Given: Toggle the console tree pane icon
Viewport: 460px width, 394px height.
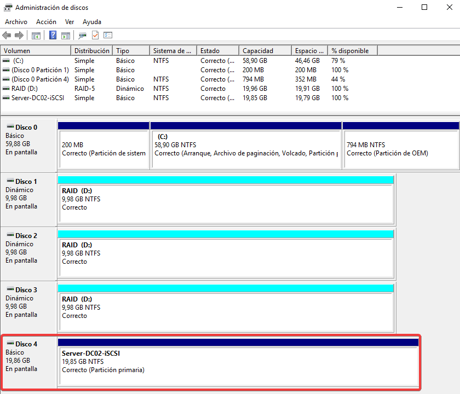Looking at the screenshot, I should click(36, 36).
